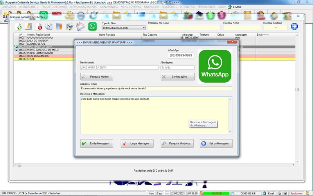Image resolution: width=313 pixels, height=196 pixels.
Task: Select the CLIENTE GERAL row
Action: (x=44, y=44)
